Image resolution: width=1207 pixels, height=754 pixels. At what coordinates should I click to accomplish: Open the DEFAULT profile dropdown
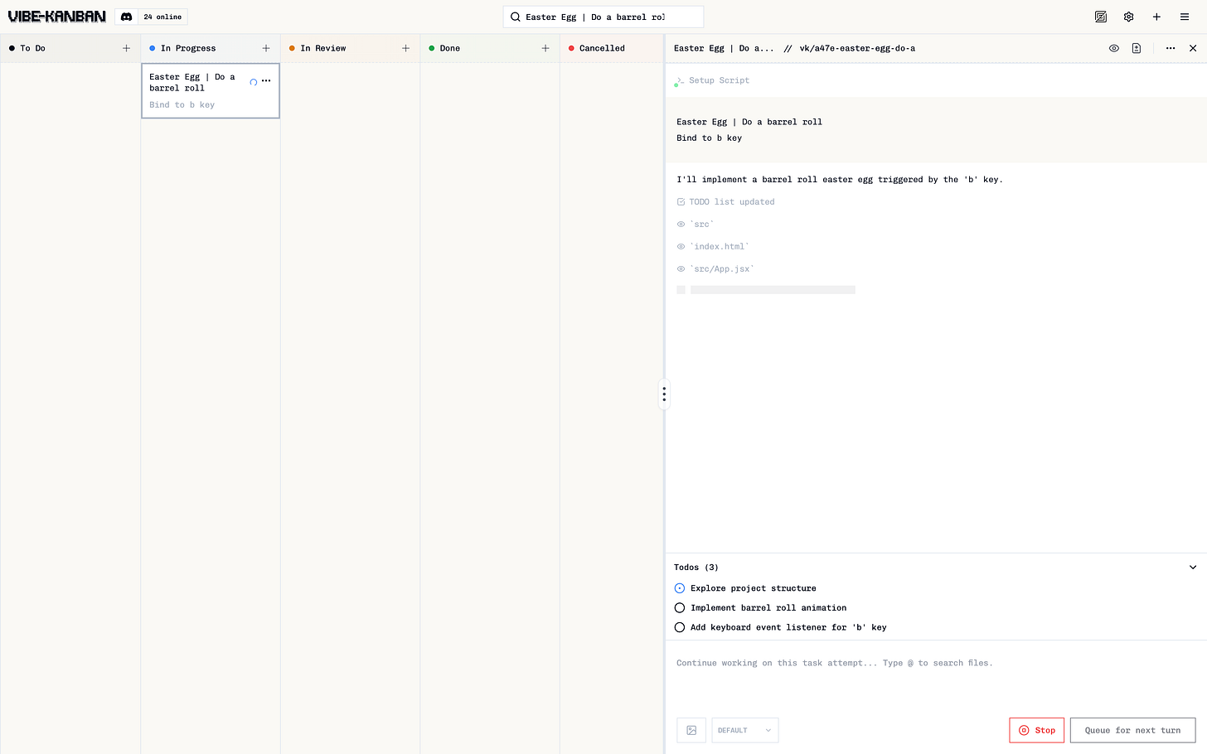tap(744, 730)
